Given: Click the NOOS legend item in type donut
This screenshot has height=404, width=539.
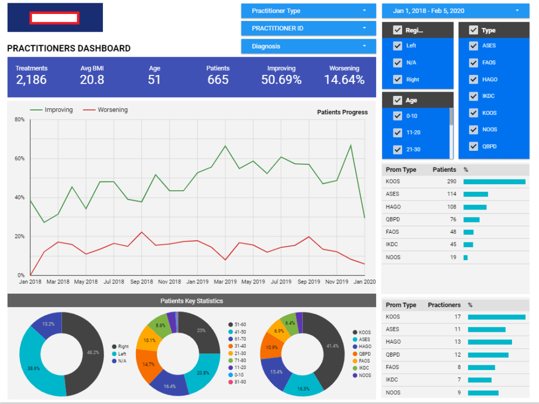Looking at the screenshot, I should pos(362,375).
